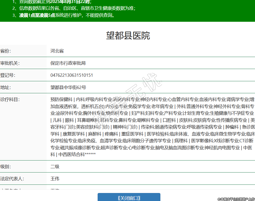This screenshot has width=255, height=201.
Task: Click the 关闭窗口 button
Action: coord(129,198)
